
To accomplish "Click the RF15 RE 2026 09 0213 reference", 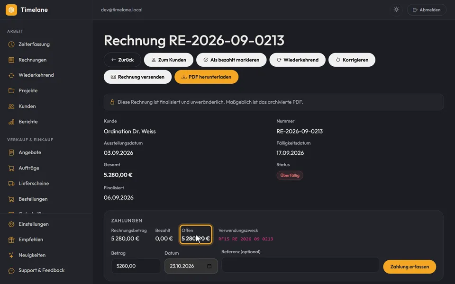I will pos(246,239).
